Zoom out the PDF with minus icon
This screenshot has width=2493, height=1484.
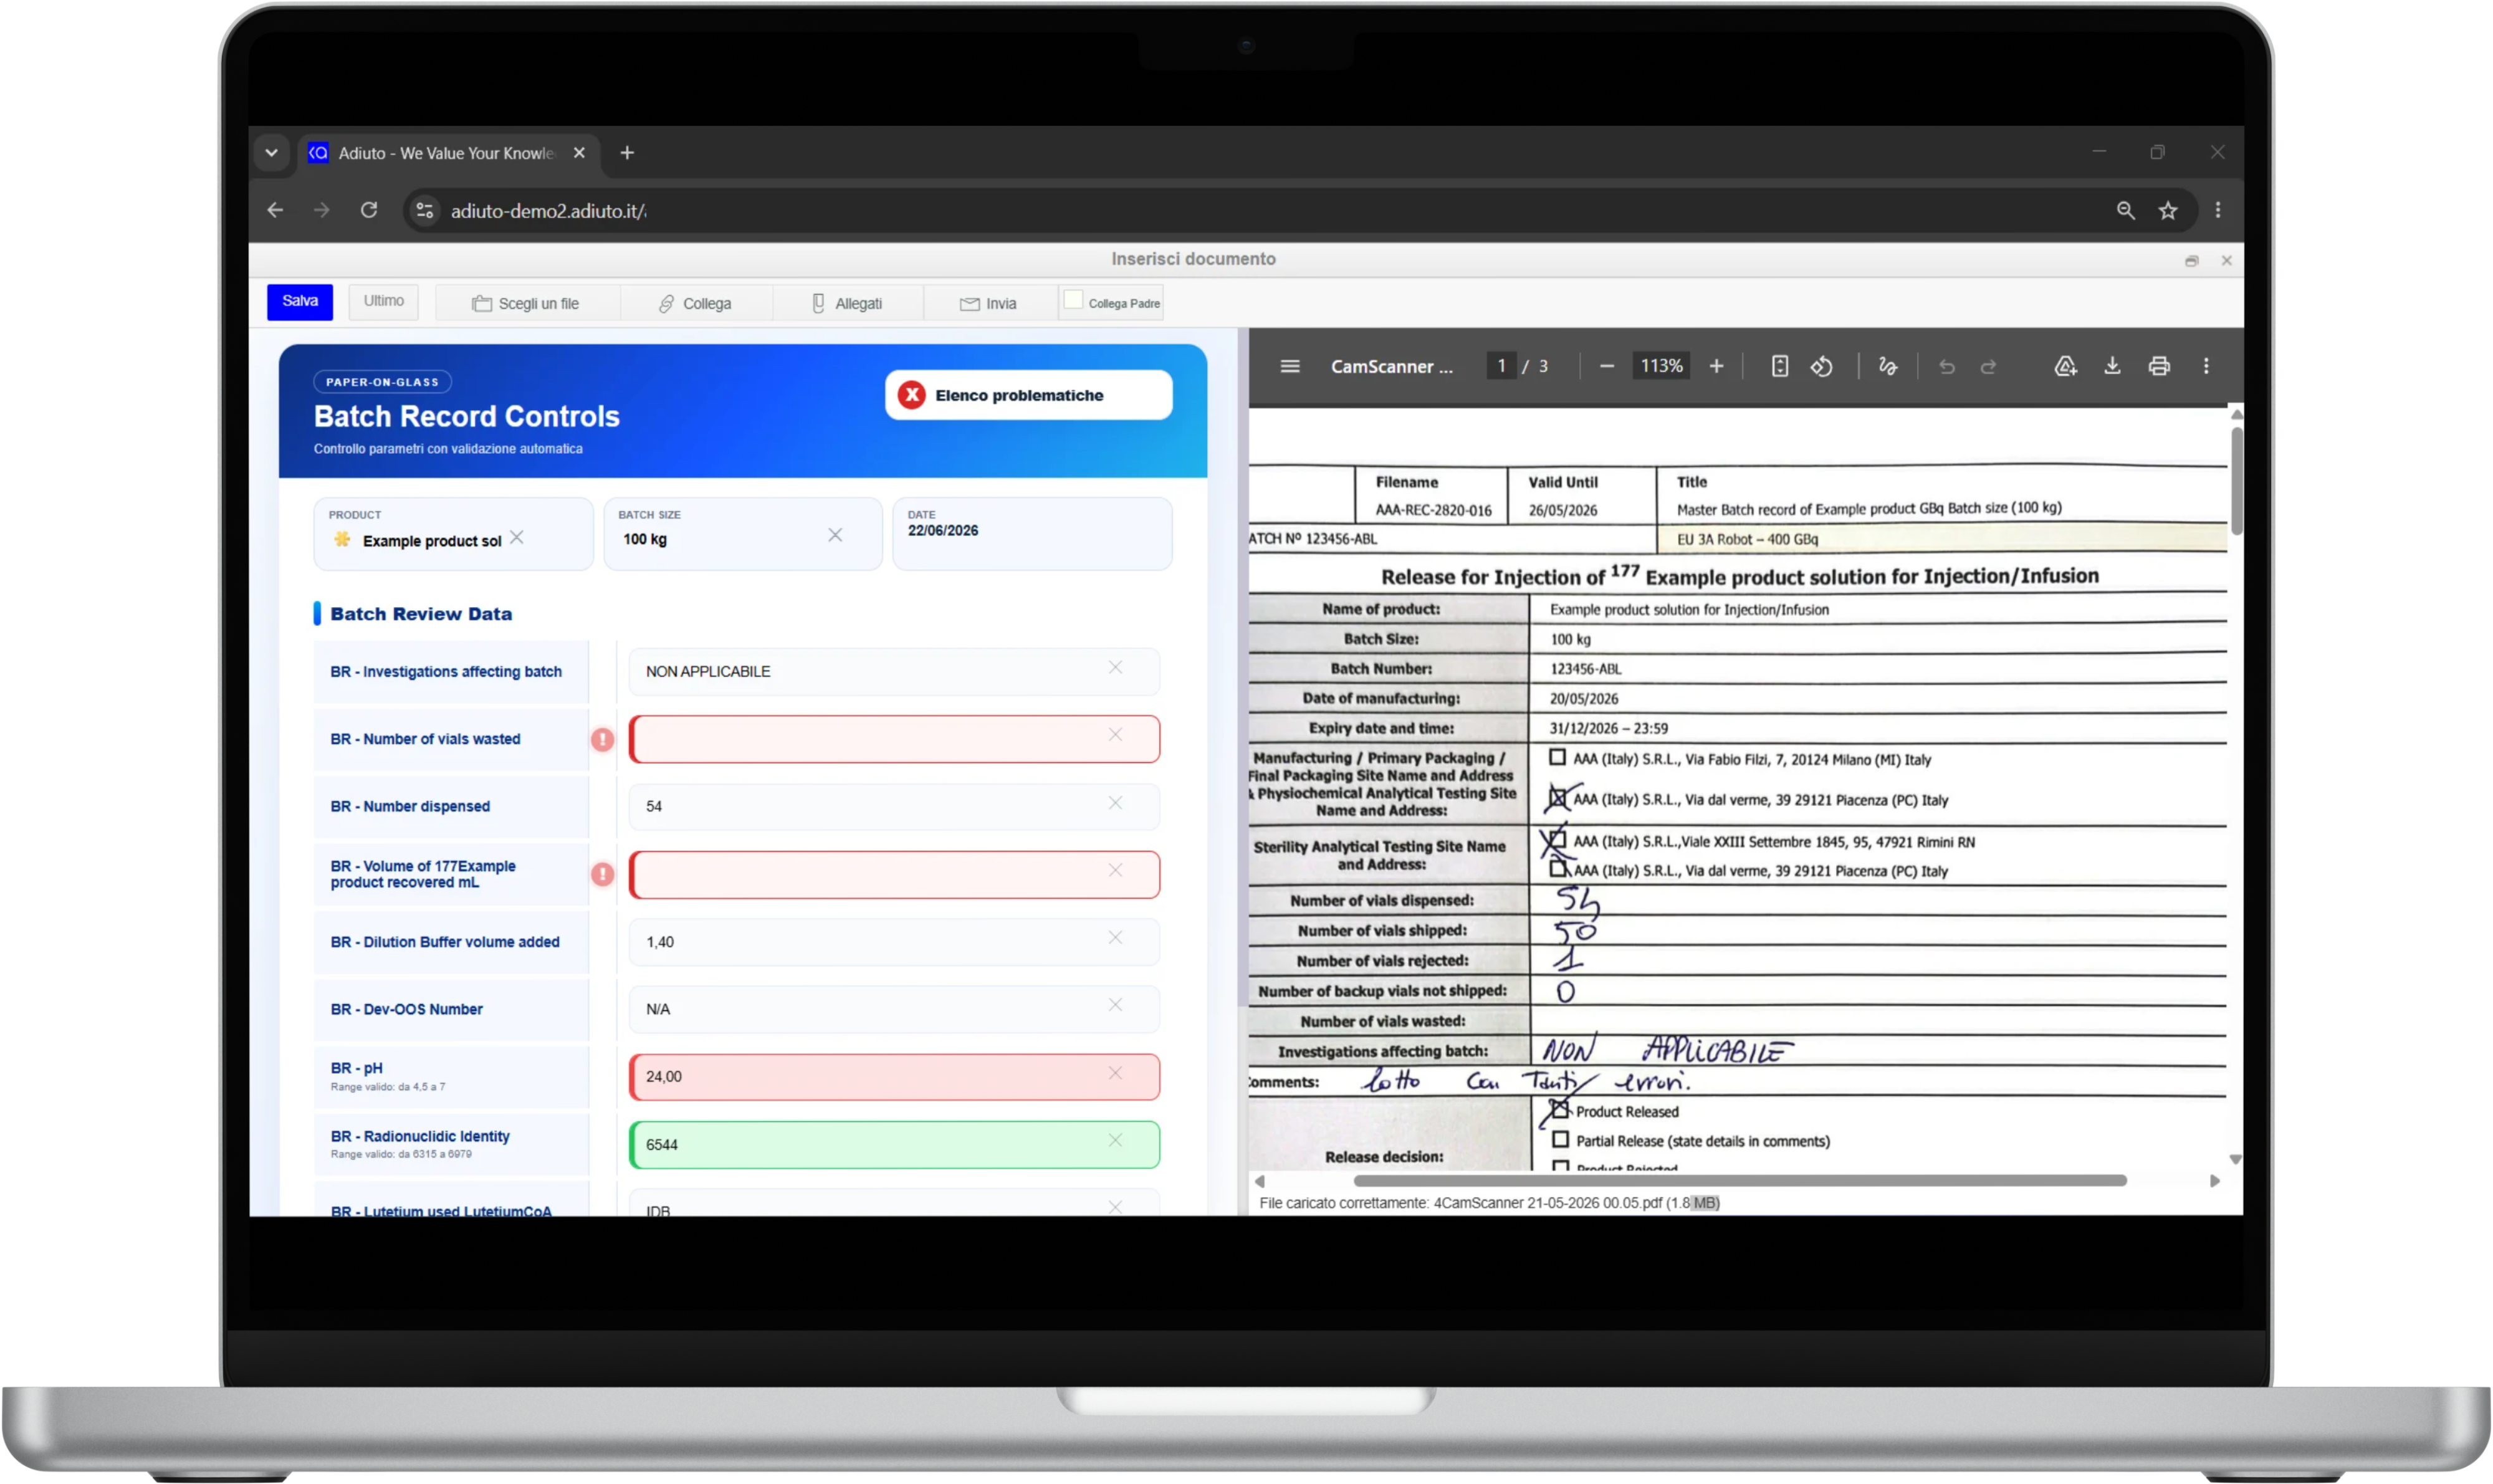[1606, 366]
